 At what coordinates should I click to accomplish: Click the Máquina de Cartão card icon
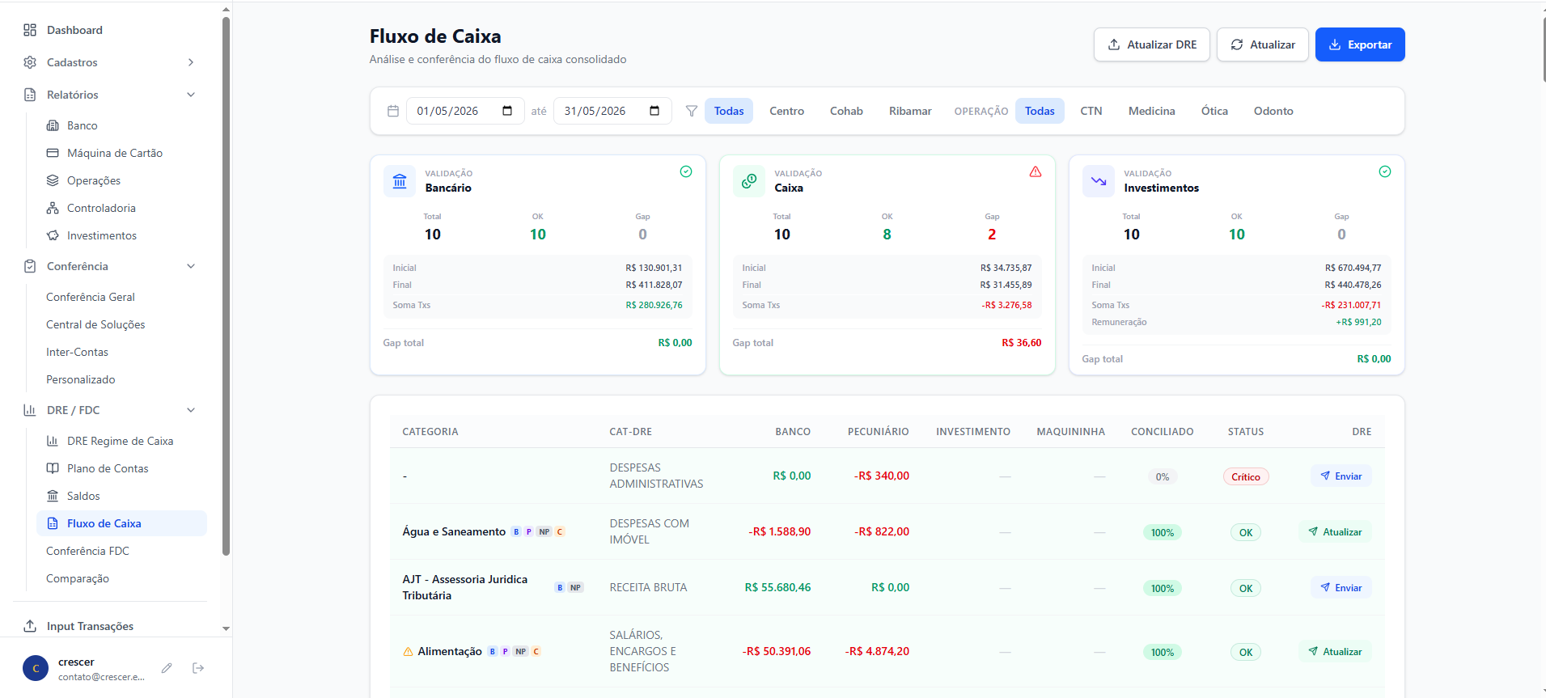tap(53, 153)
